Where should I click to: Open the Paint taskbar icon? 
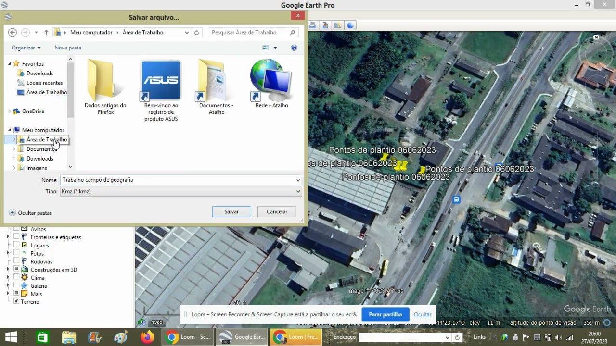[x=121, y=337]
